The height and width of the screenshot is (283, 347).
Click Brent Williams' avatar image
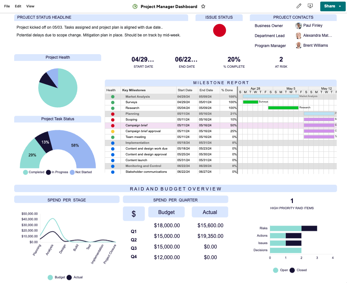(x=299, y=45)
